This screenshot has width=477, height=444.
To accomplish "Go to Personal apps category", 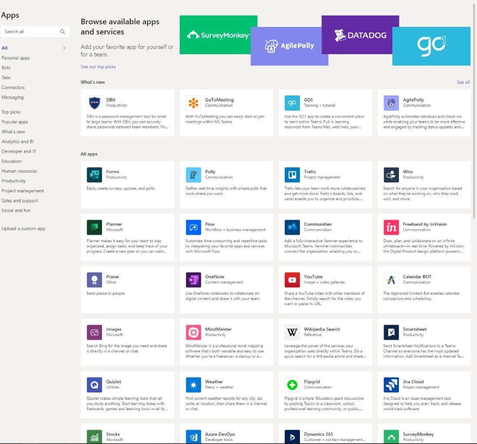I will click(x=16, y=58).
